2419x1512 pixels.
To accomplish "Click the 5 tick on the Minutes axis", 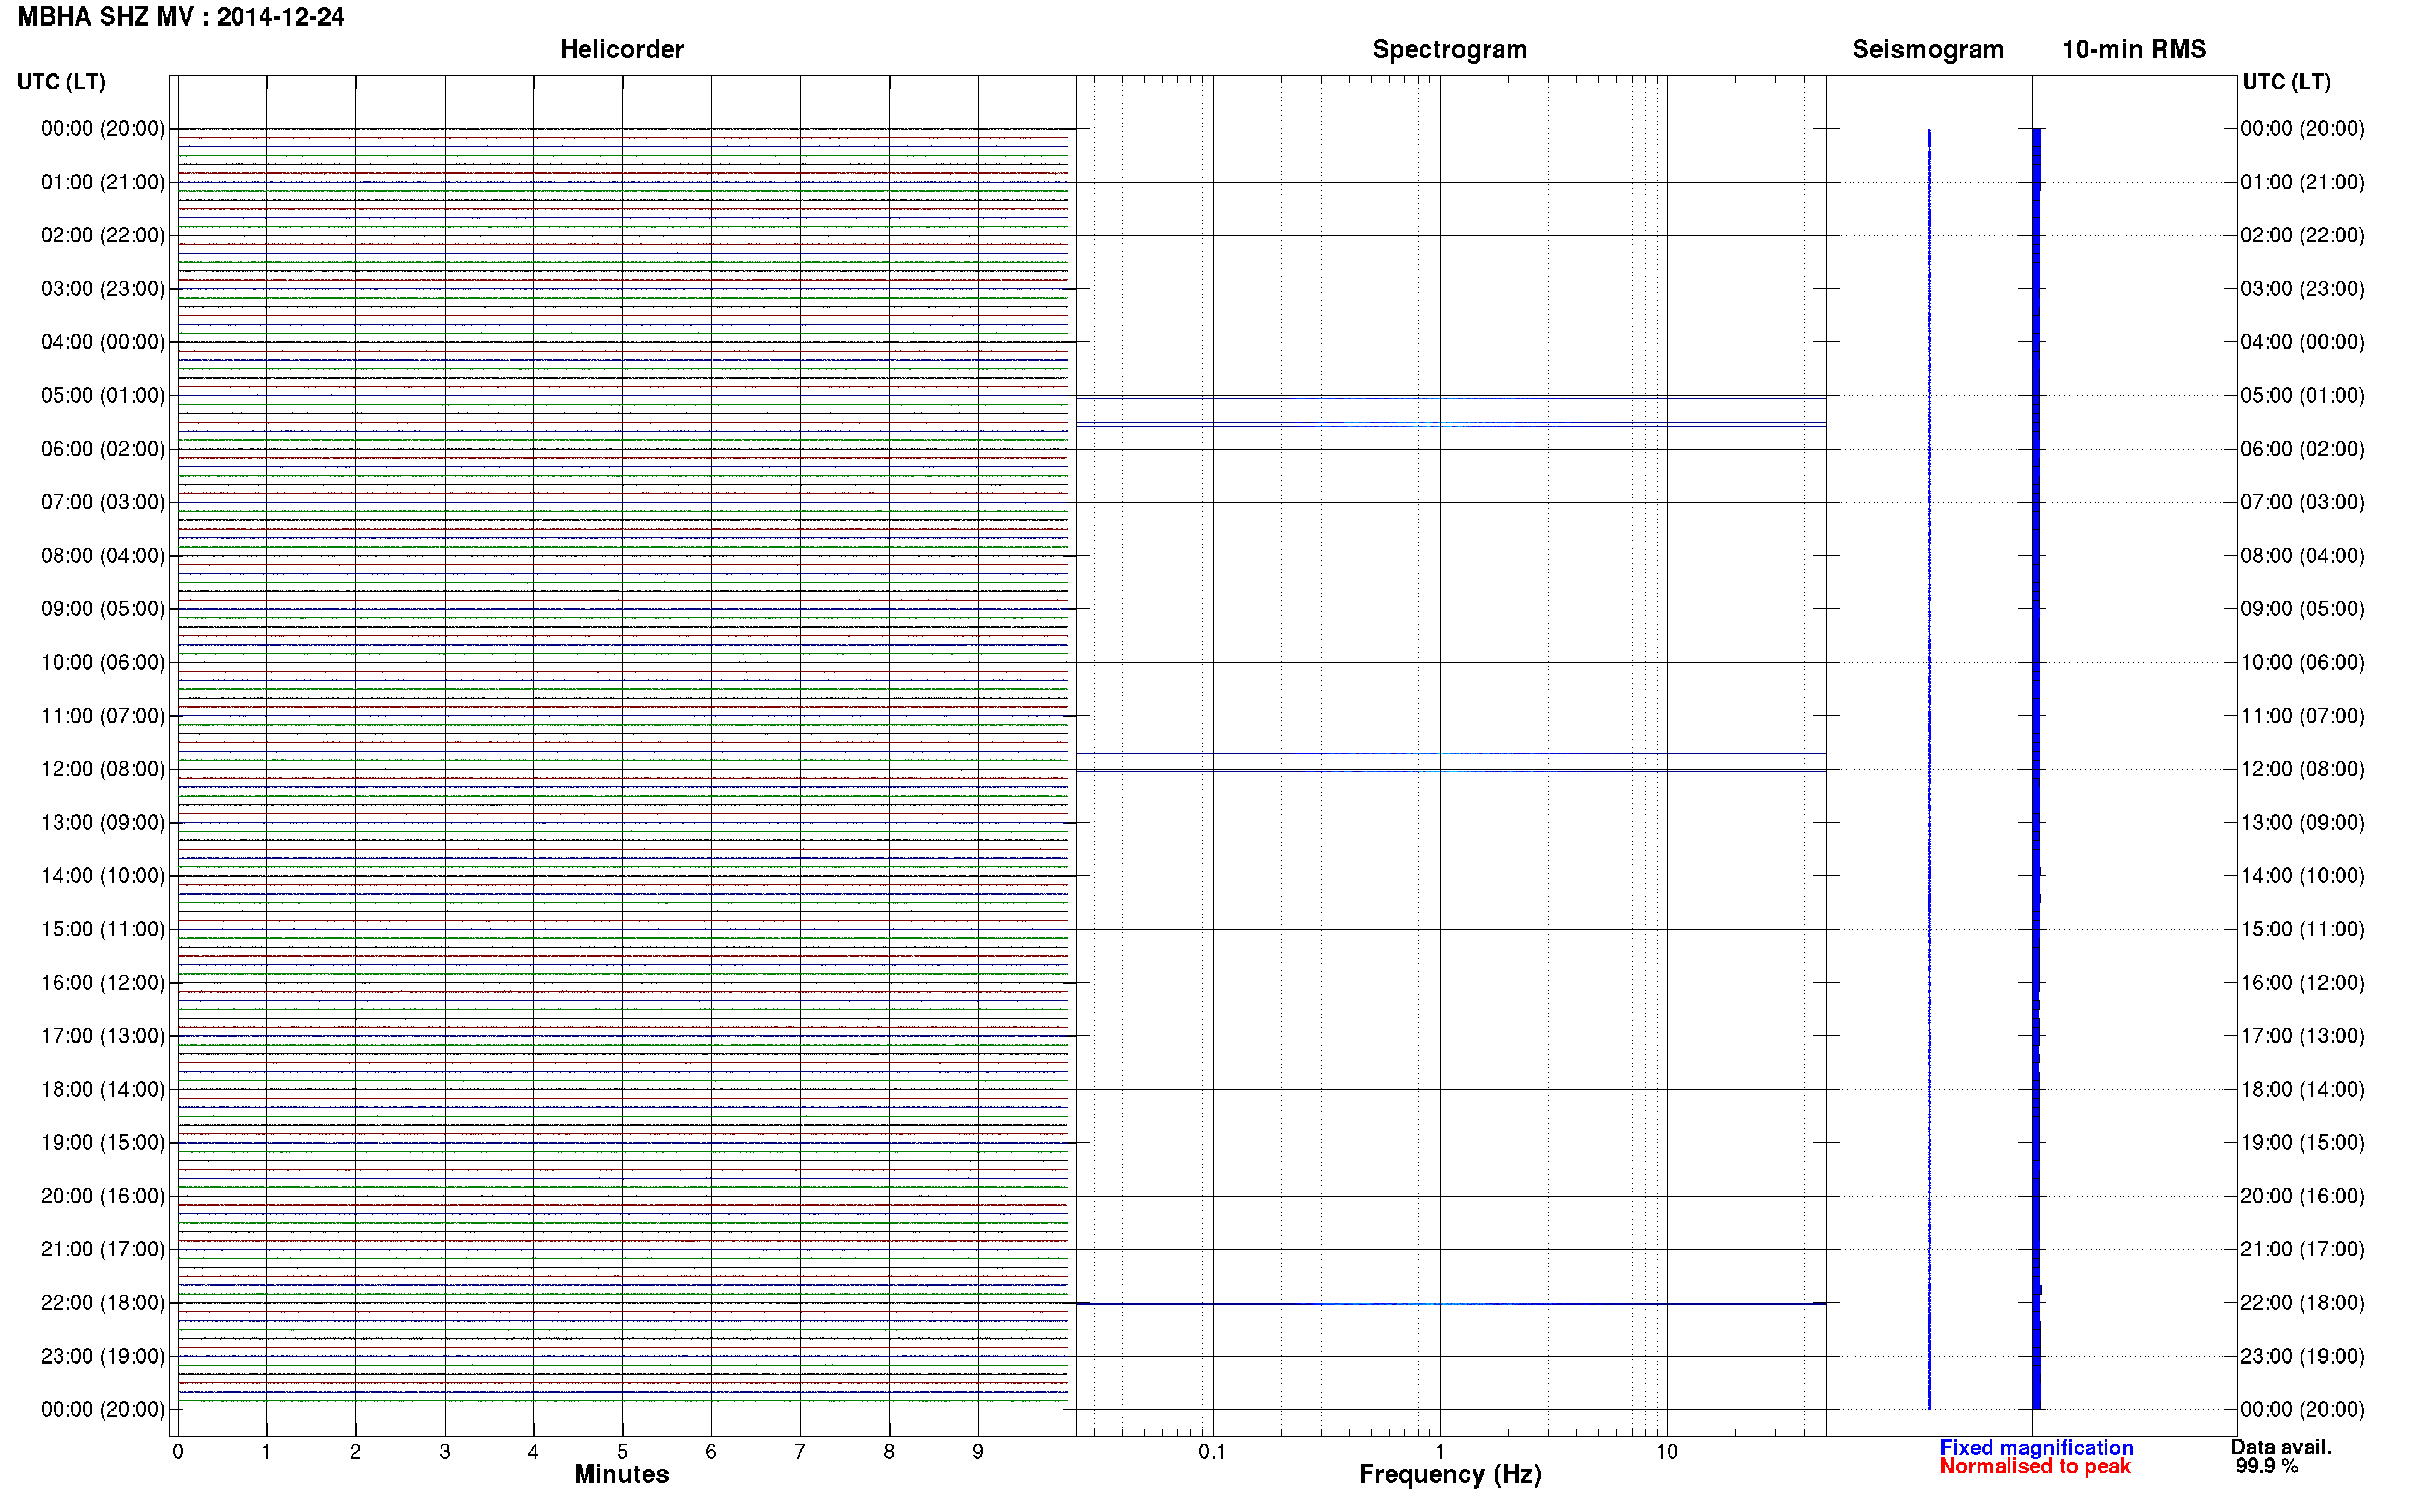I will 622,1452.
